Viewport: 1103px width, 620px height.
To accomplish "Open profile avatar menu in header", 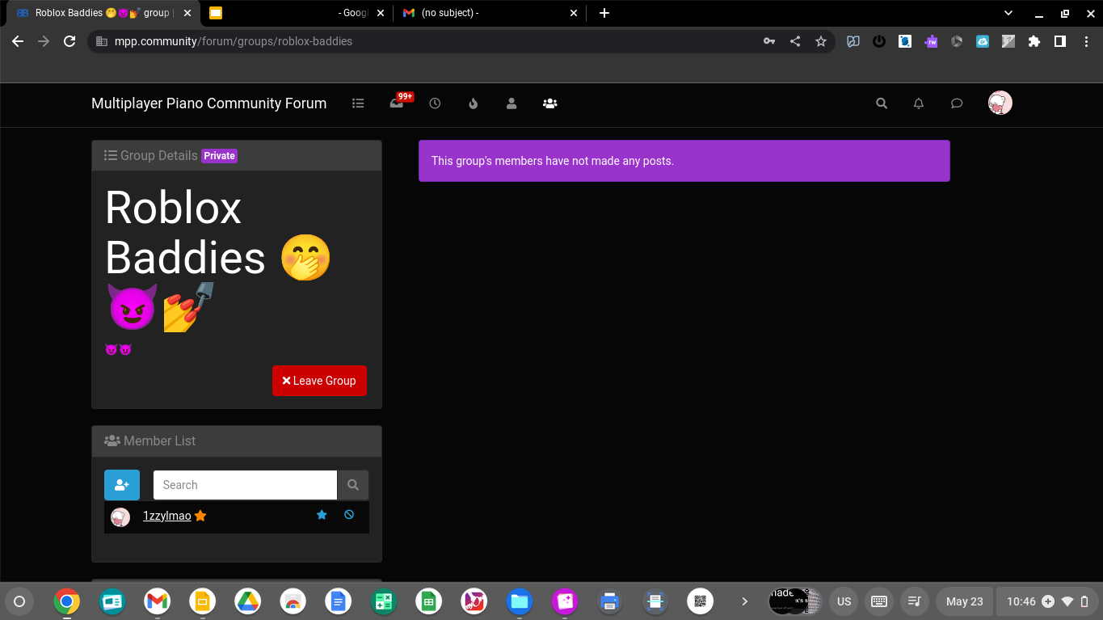I will [x=1000, y=103].
